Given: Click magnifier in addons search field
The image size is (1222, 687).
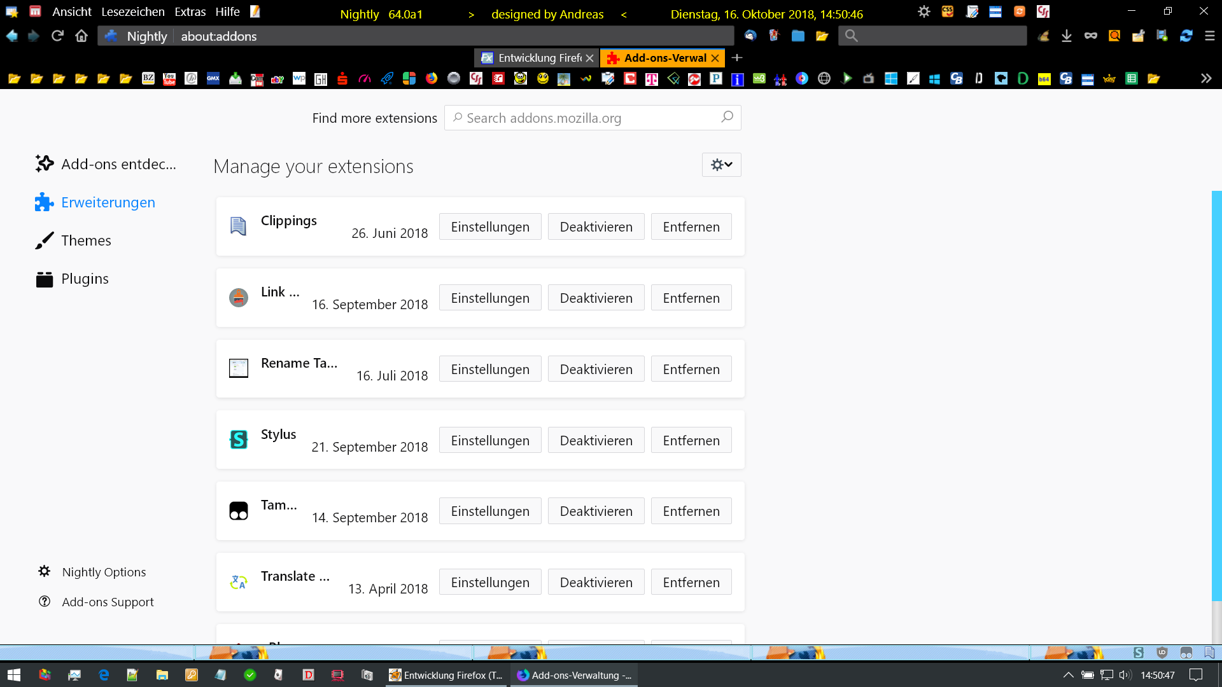Looking at the screenshot, I should tap(727, 118).
